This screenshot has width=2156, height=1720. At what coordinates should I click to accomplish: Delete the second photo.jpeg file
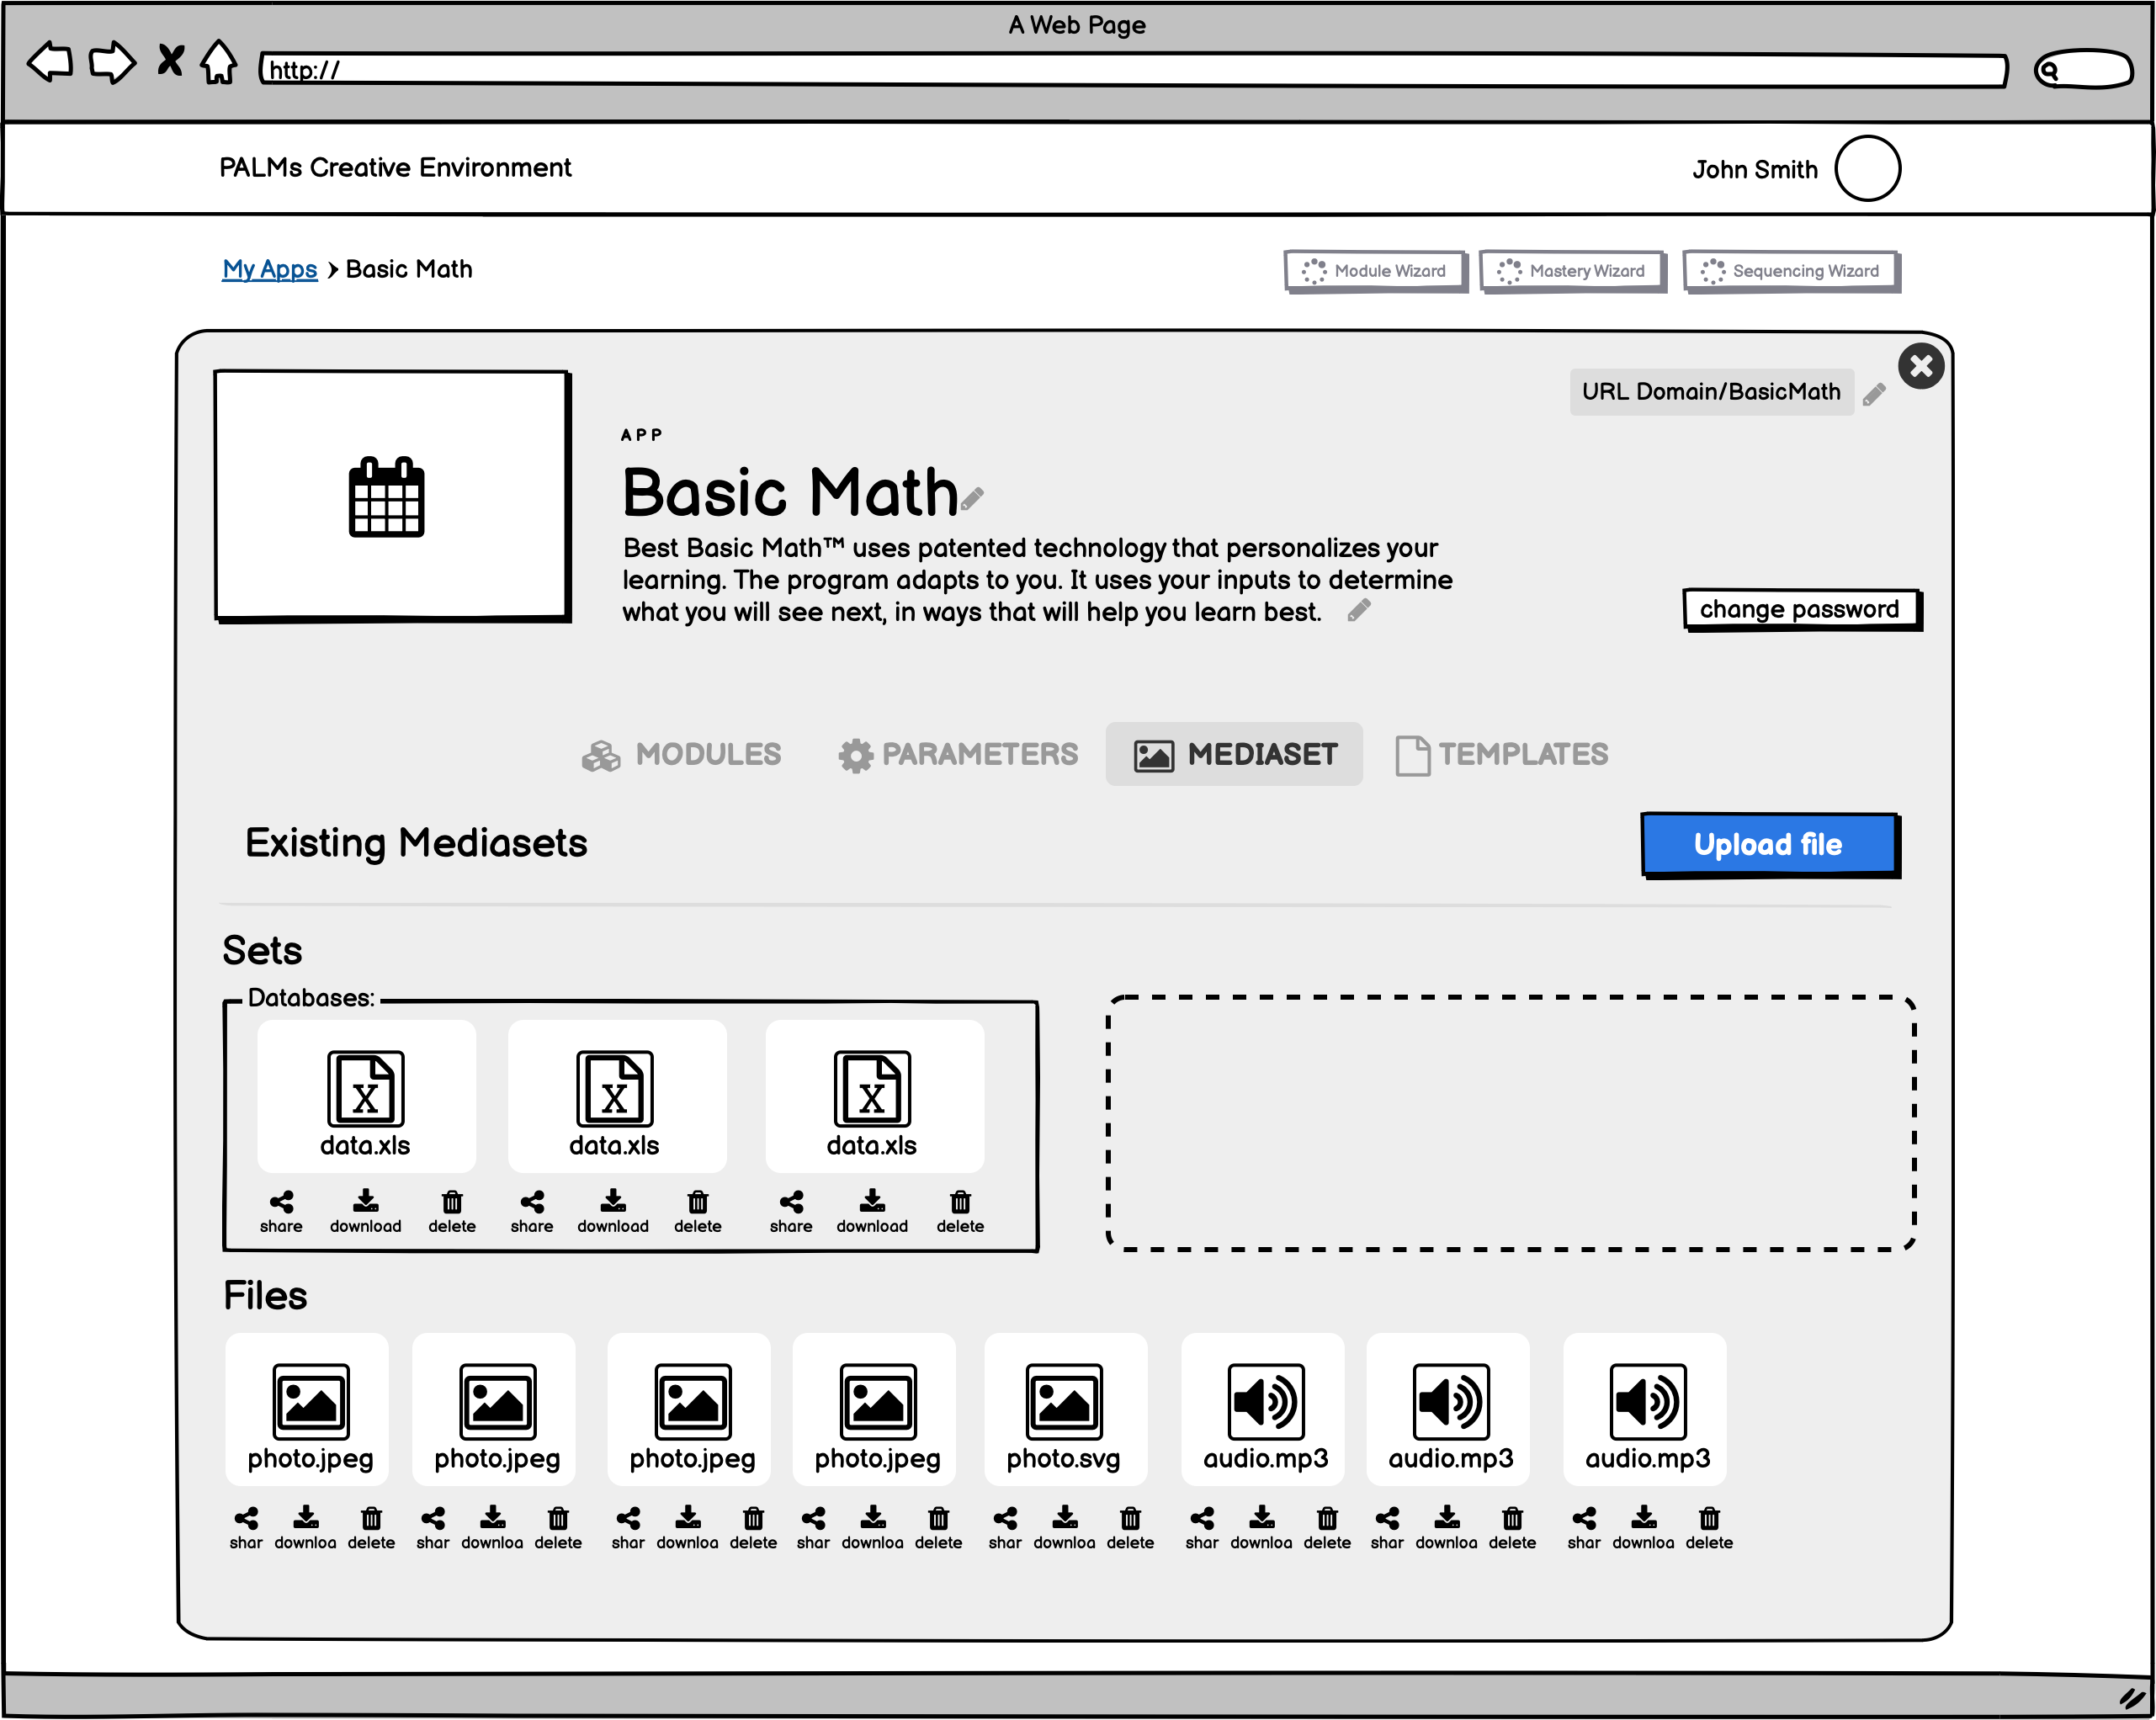click(x=558, y=1528)
